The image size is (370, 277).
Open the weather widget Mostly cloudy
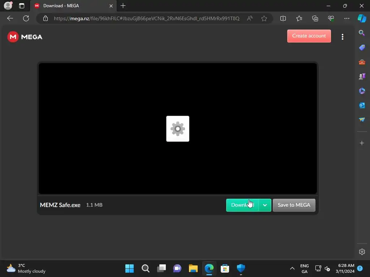[26, 268]
